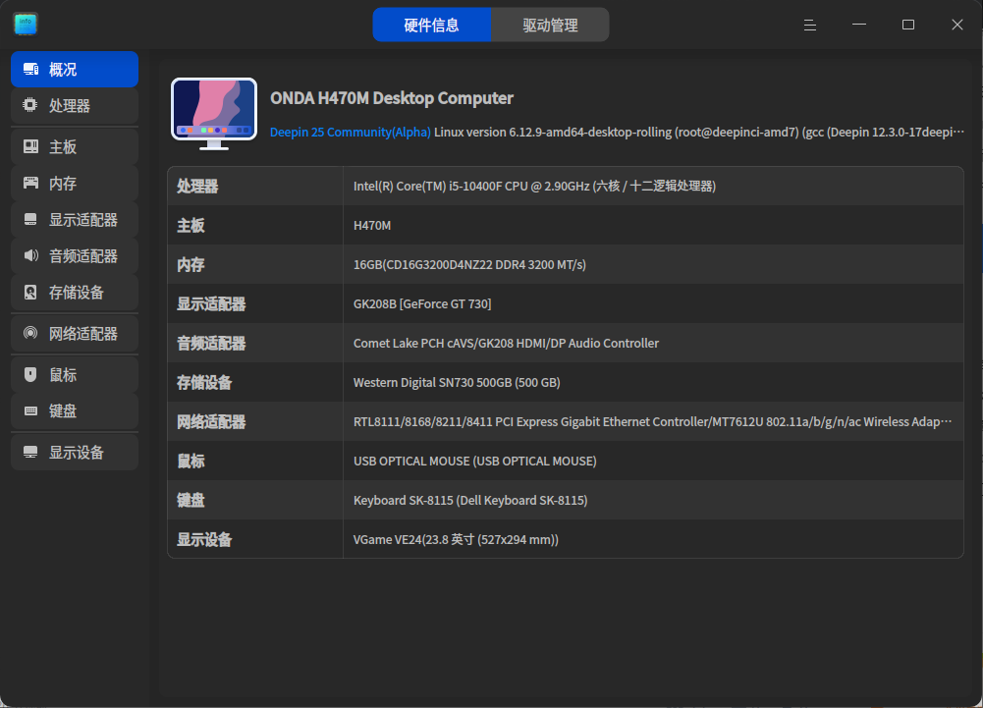Switch to the 驱动管理 tab
The height and width of the screenshot is (708, 983).
[550, 26]
